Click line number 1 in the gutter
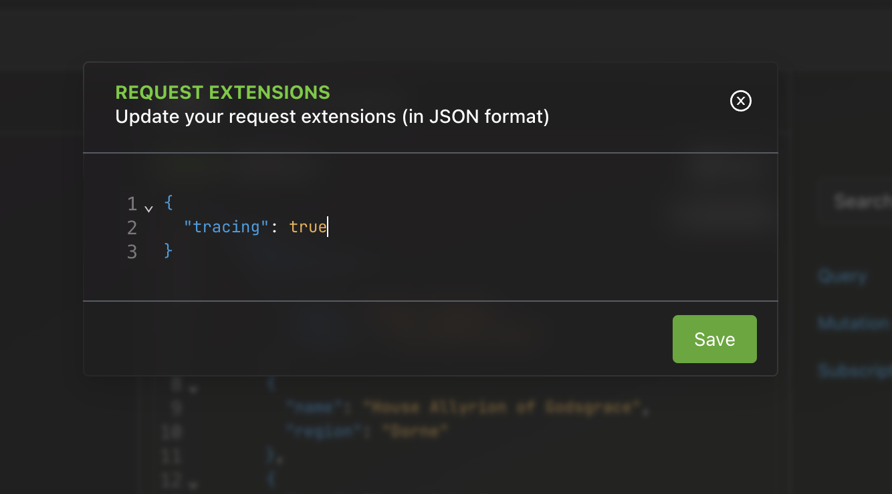This screenshot has height=494, width=892. click(x=132, y=203)
